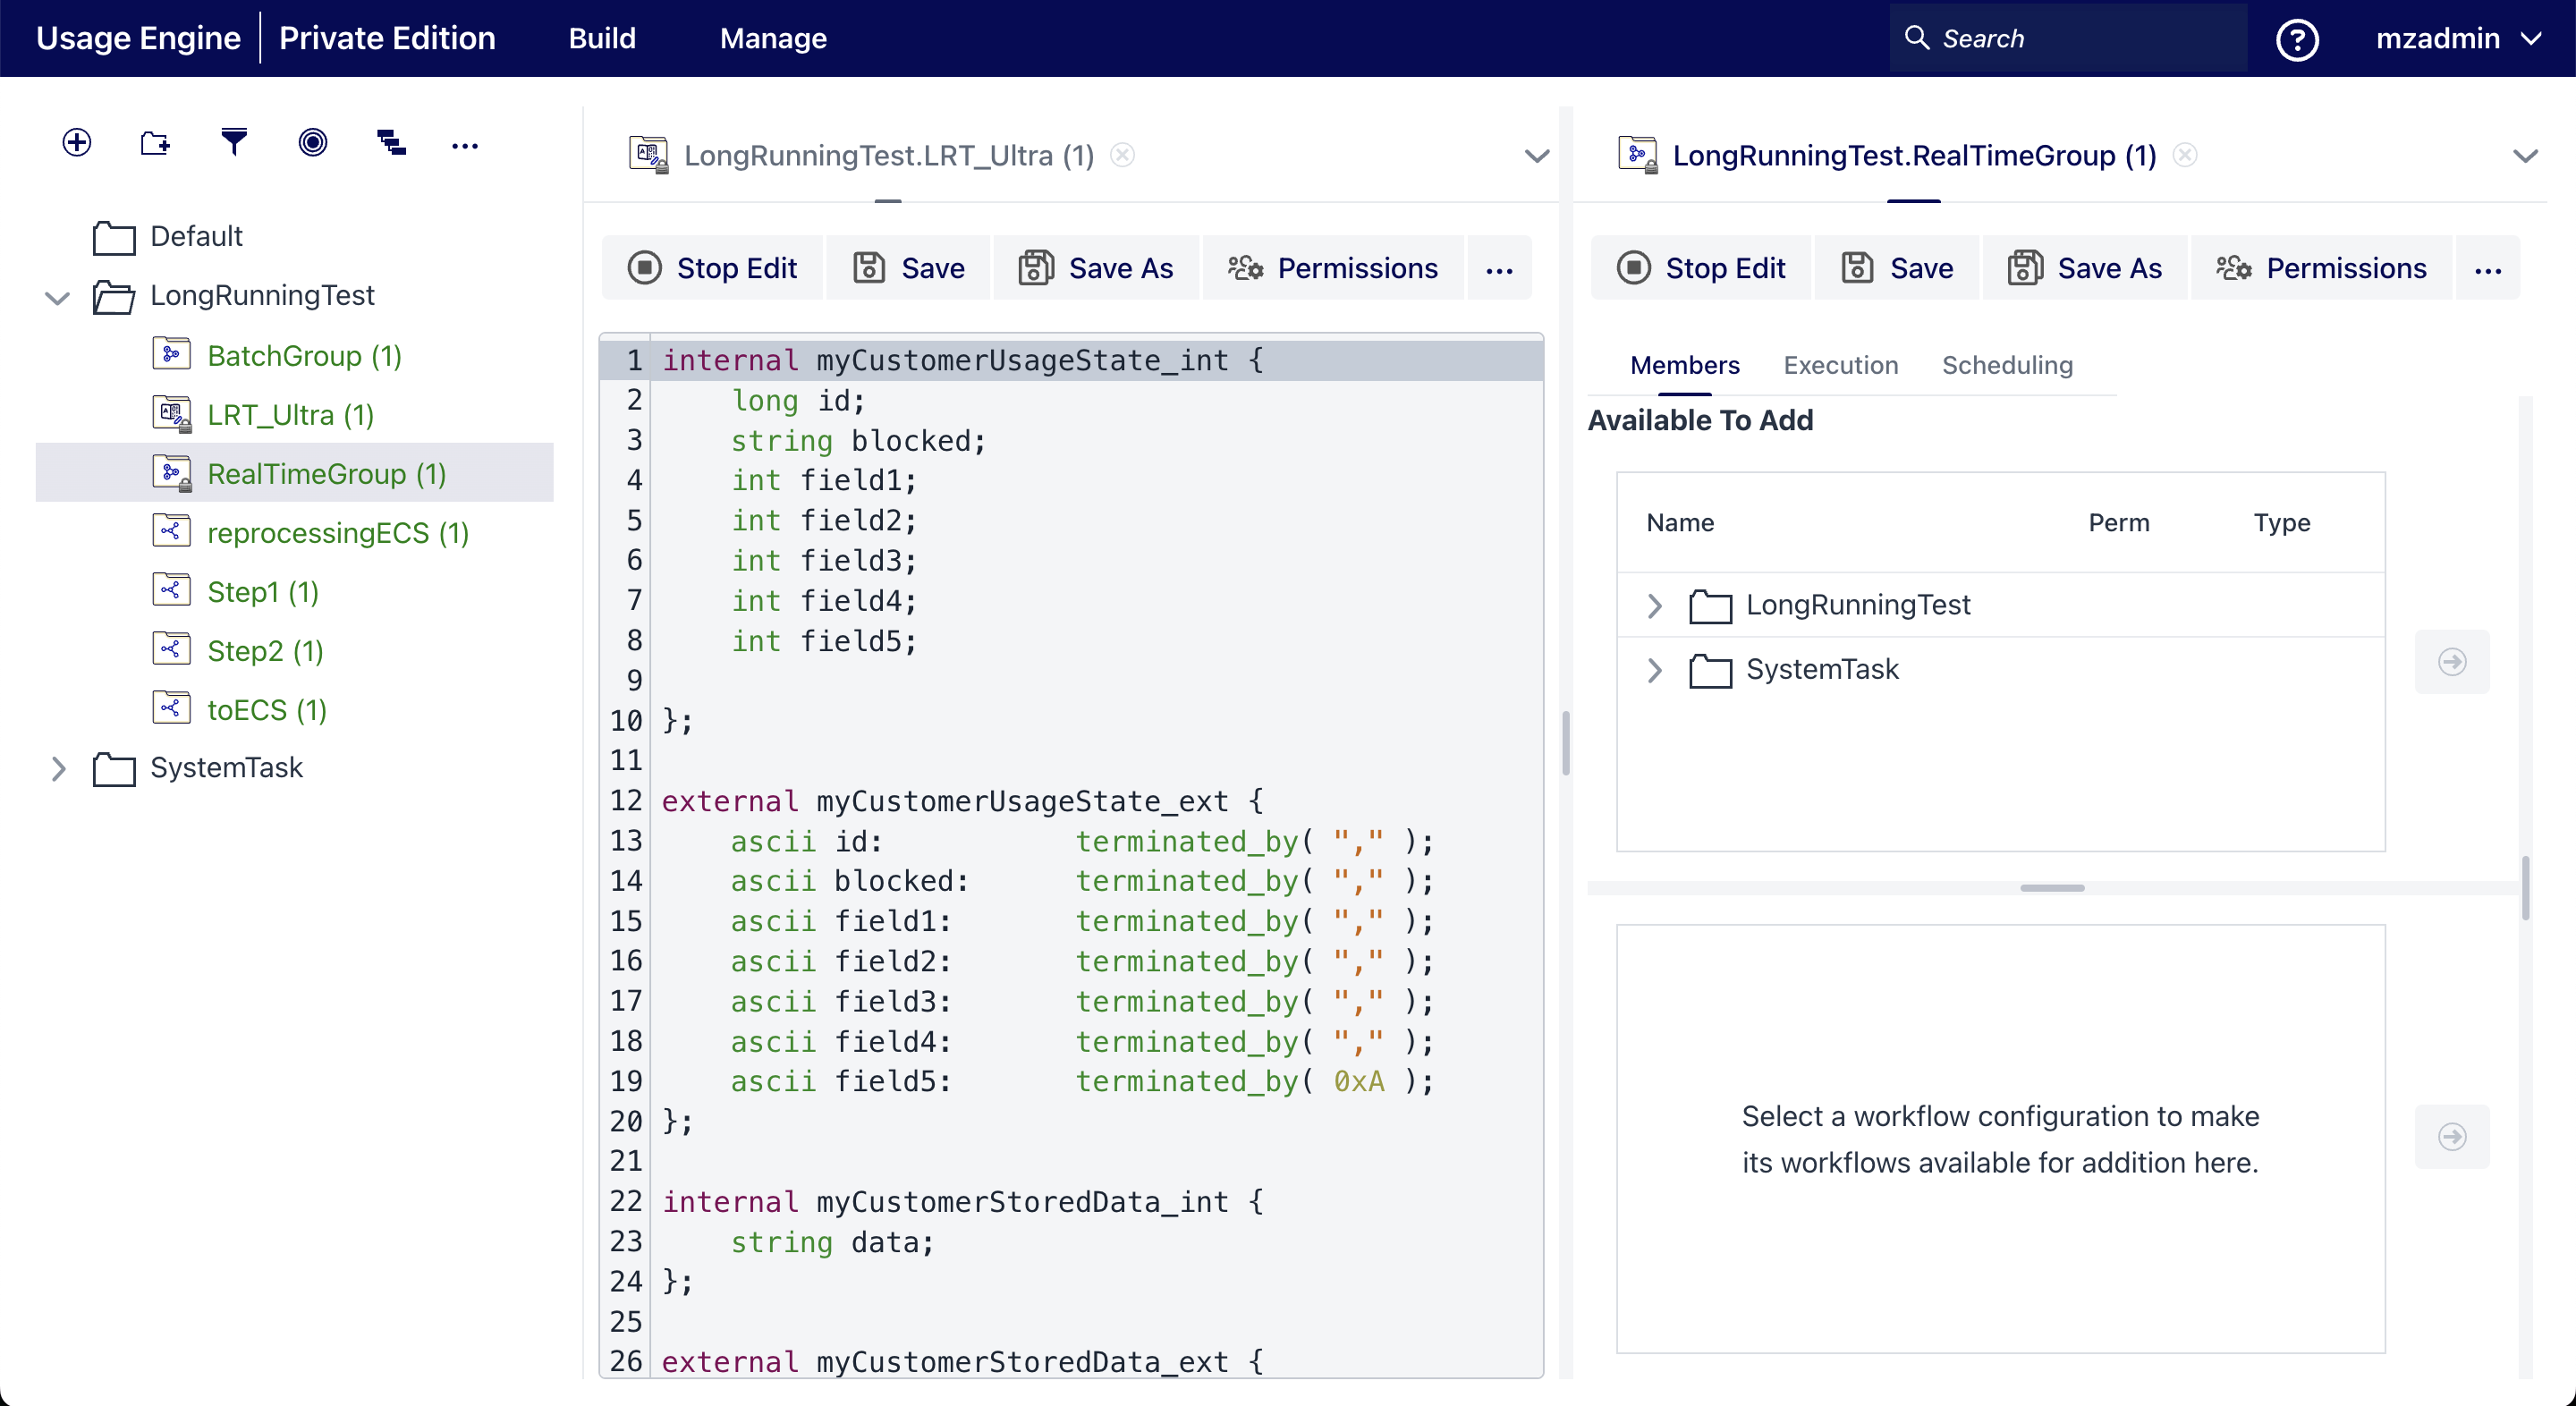The height and width of the screenshot is (1406, 2576).
Task: Expand the SystemTask folder in the sidebar
Action: [x=57, y=768]
